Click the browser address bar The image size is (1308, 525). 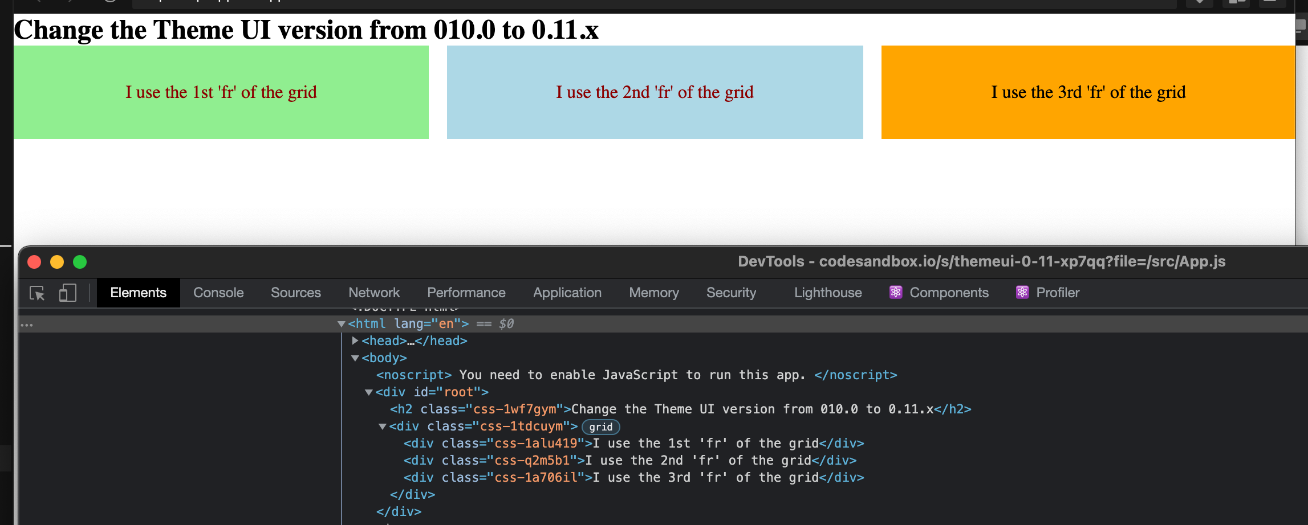click(x=285, y=2)
